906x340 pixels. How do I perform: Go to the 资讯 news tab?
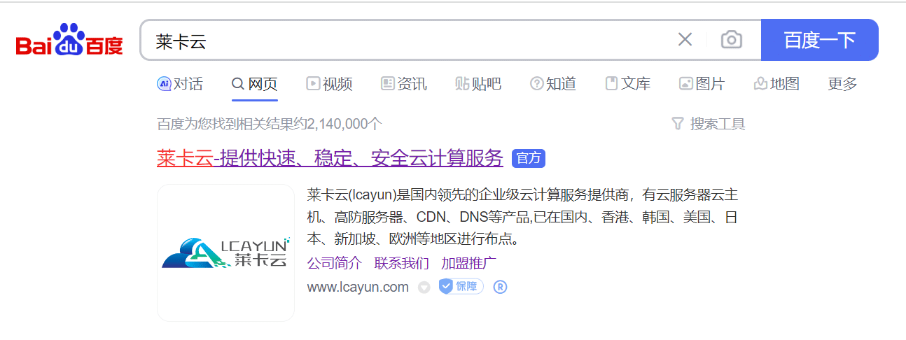(403, 84)
